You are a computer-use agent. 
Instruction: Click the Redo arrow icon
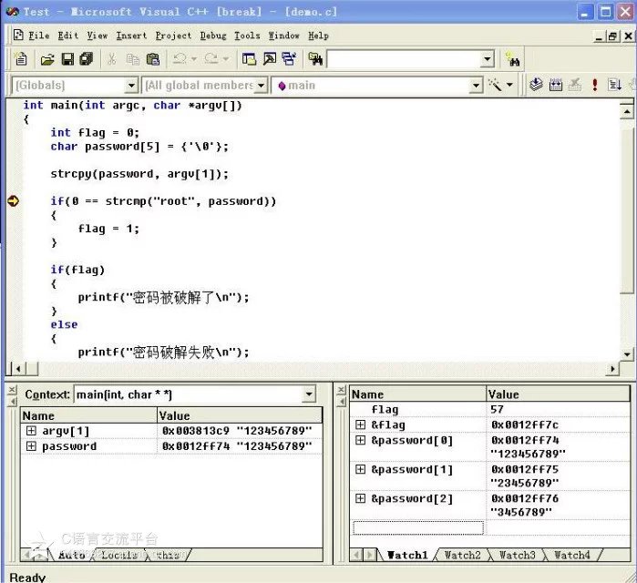point(211,59)
